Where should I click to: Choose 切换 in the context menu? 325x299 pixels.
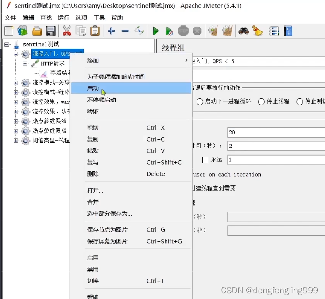(x=131, y=281)
